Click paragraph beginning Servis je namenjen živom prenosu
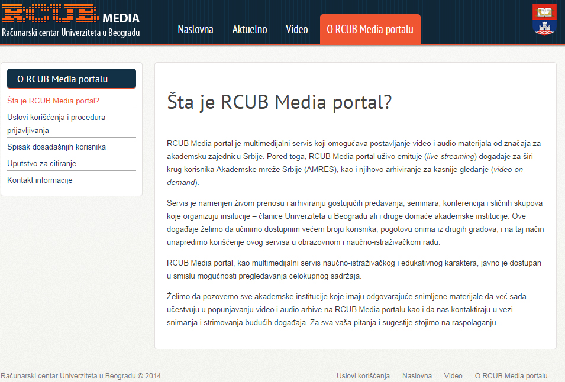 (x=356, y=222)
